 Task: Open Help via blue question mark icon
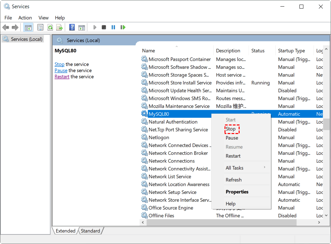[72, 27]
